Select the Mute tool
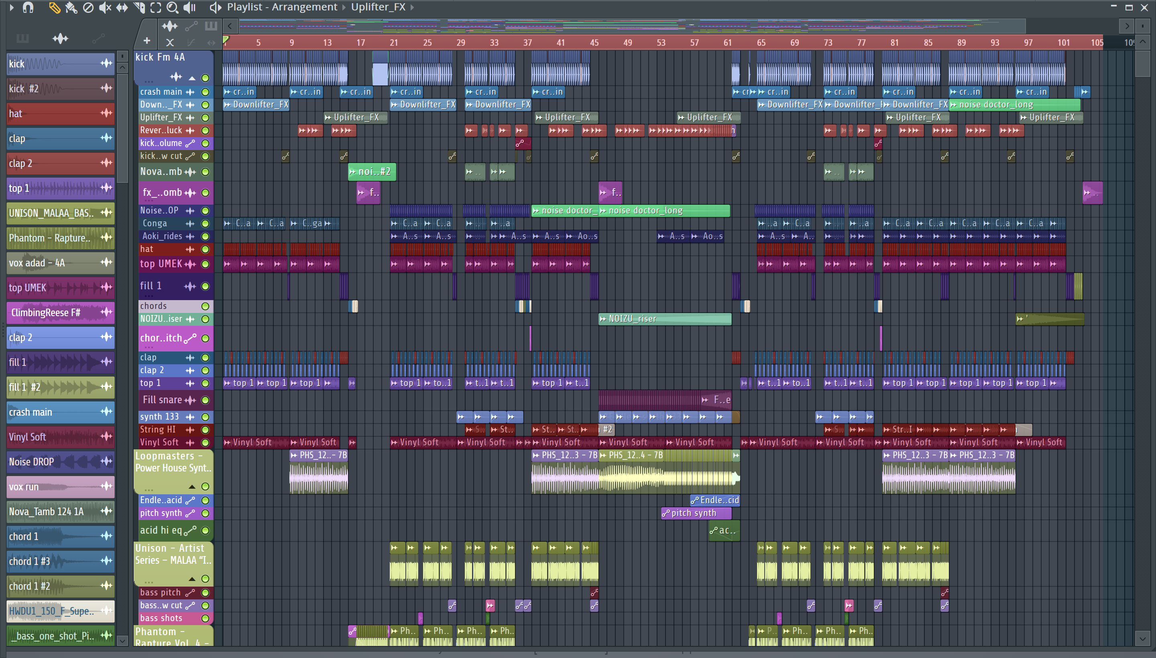This screenshot has width=1156, height=658. click(105, 7)
